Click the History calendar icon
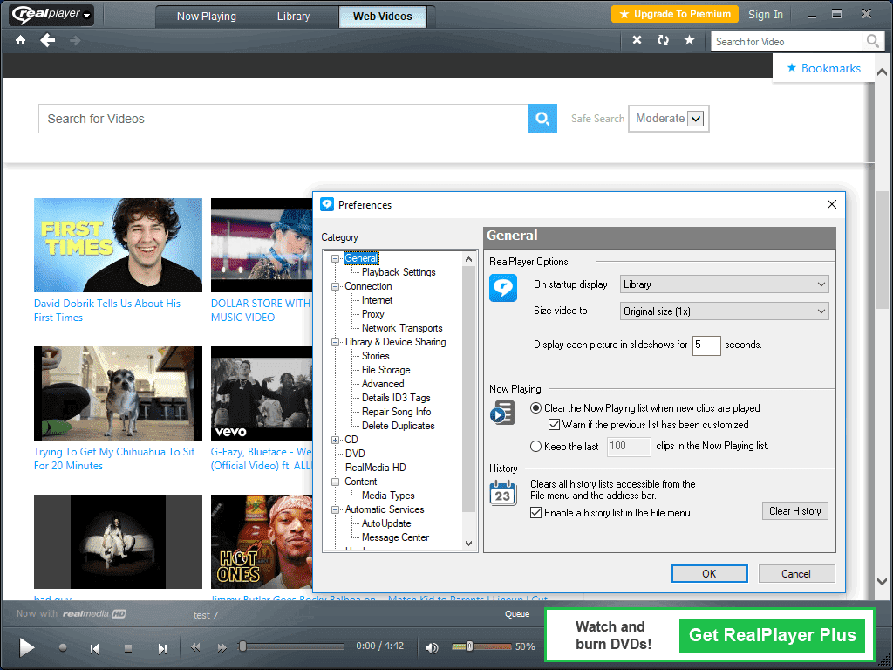Image resolution: width=893 pixels, height=670 pixels. pyautogui.click(x=503, y=493)
